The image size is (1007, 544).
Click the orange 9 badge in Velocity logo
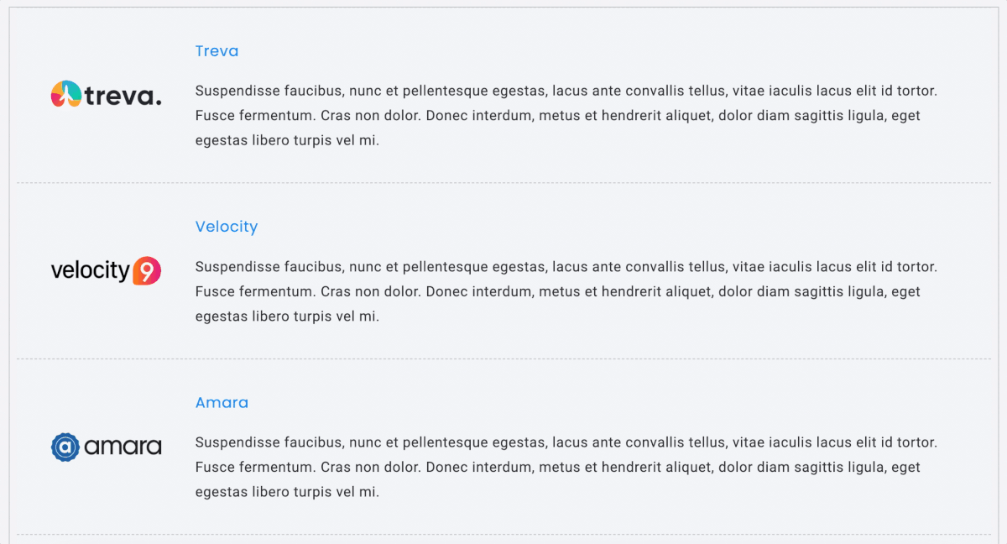[147, 271]
